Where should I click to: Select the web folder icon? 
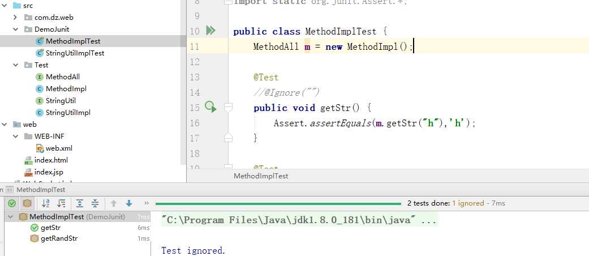coord(16,125)
